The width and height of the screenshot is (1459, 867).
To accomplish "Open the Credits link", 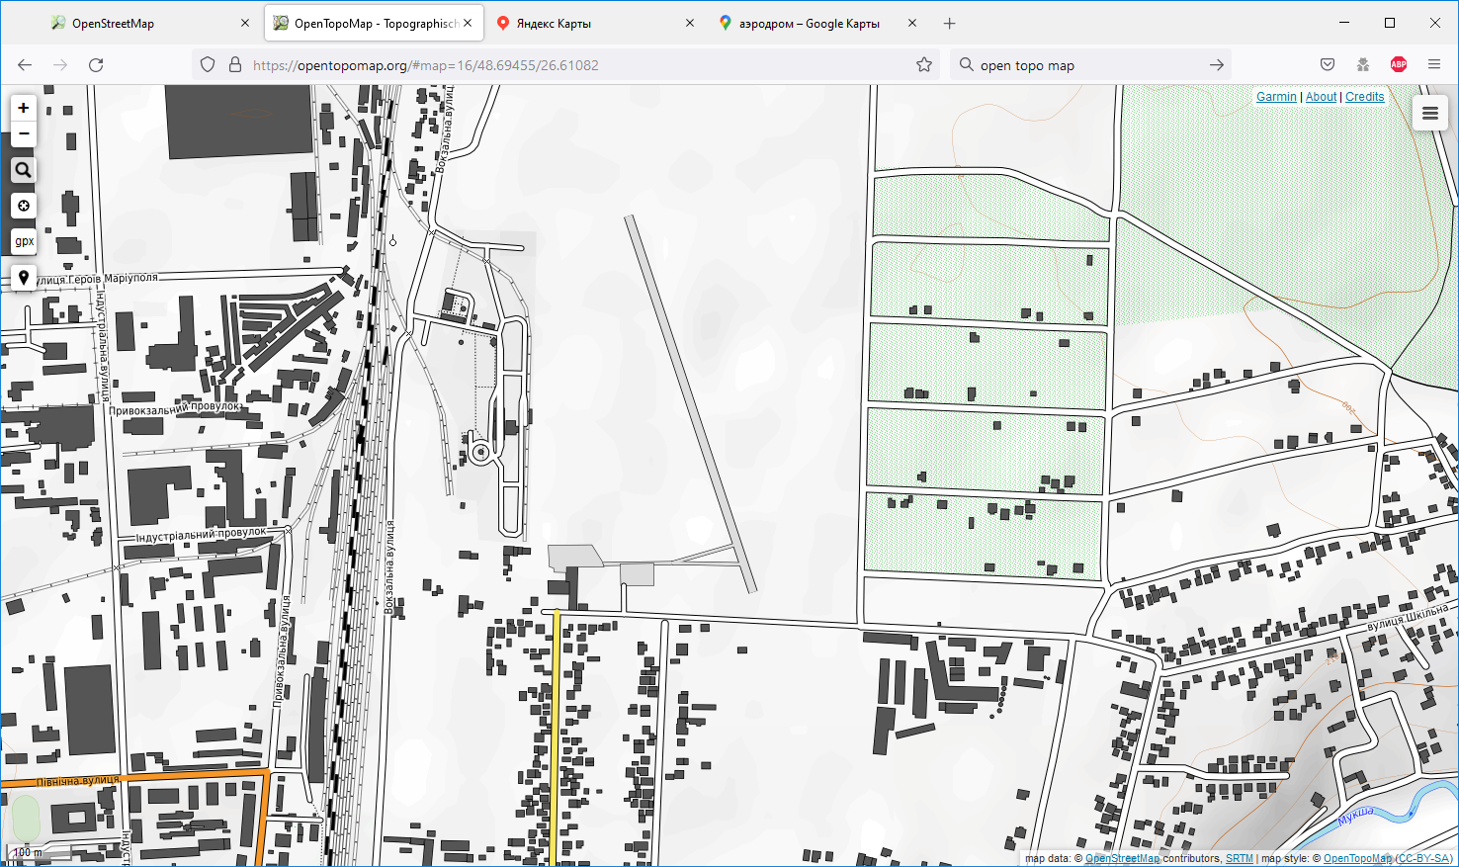I will [x=1364, y=97].
